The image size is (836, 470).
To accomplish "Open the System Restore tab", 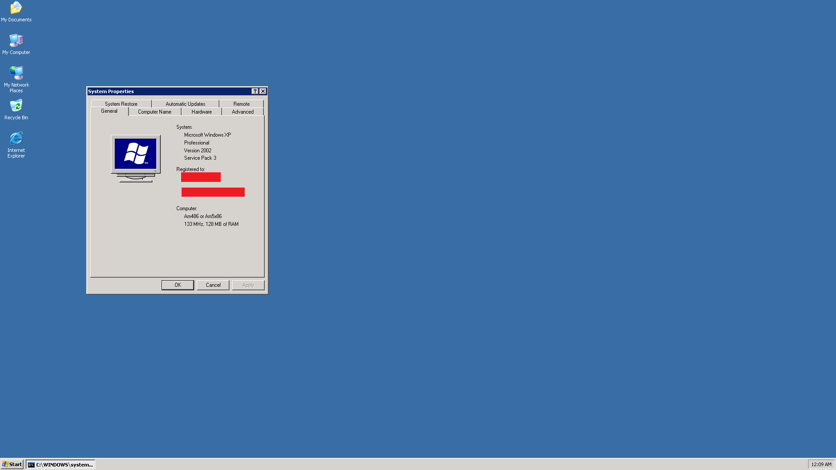I will (x=121, y=104).
